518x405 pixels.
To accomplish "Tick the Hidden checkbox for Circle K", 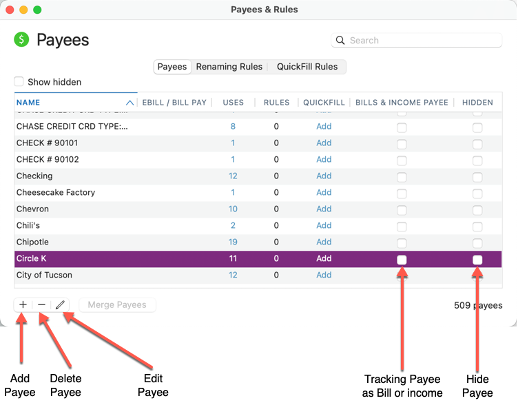I will point(477,260).
